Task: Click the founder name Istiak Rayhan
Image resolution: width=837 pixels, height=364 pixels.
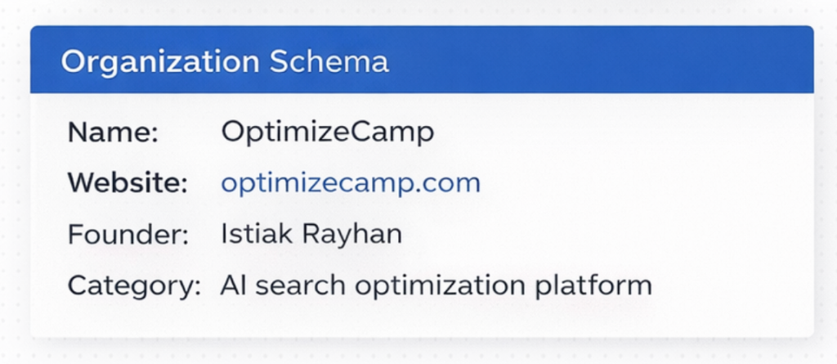Action: click(x=311, y=234)
